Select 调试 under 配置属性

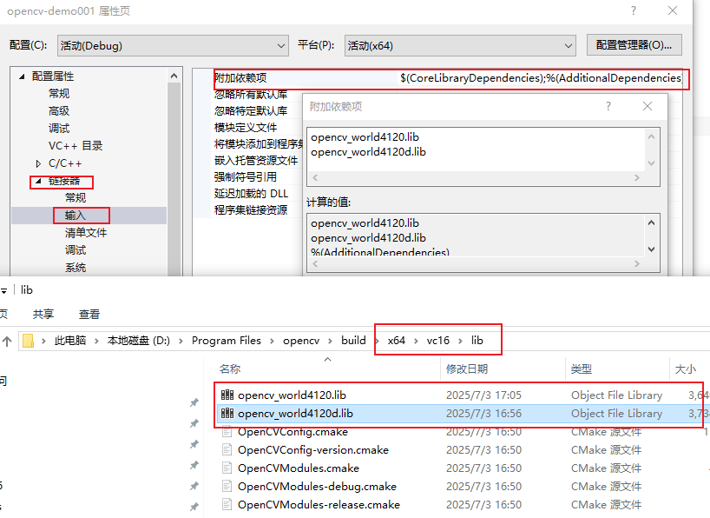tap(59, 129)
